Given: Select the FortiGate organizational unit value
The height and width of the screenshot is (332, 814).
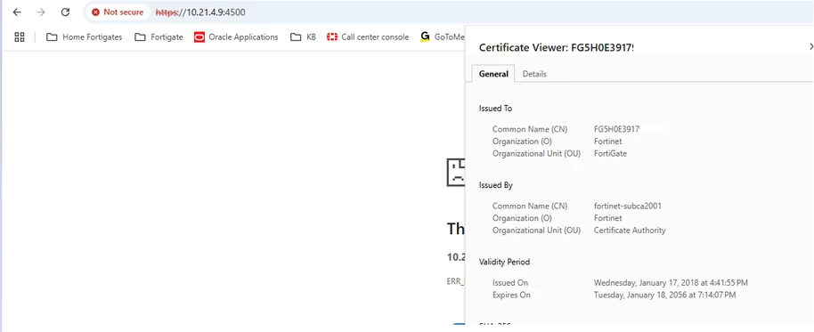Looking at the screenshot, I should [611, 154].
